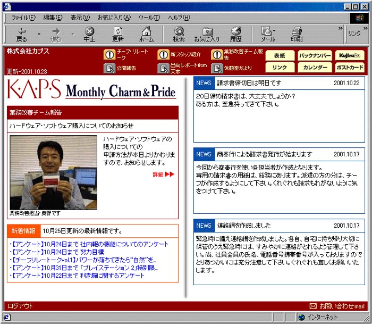Click the photo of 業務改善担当 奥野
This screenshot has height=324, width=372.
point(53,172)
